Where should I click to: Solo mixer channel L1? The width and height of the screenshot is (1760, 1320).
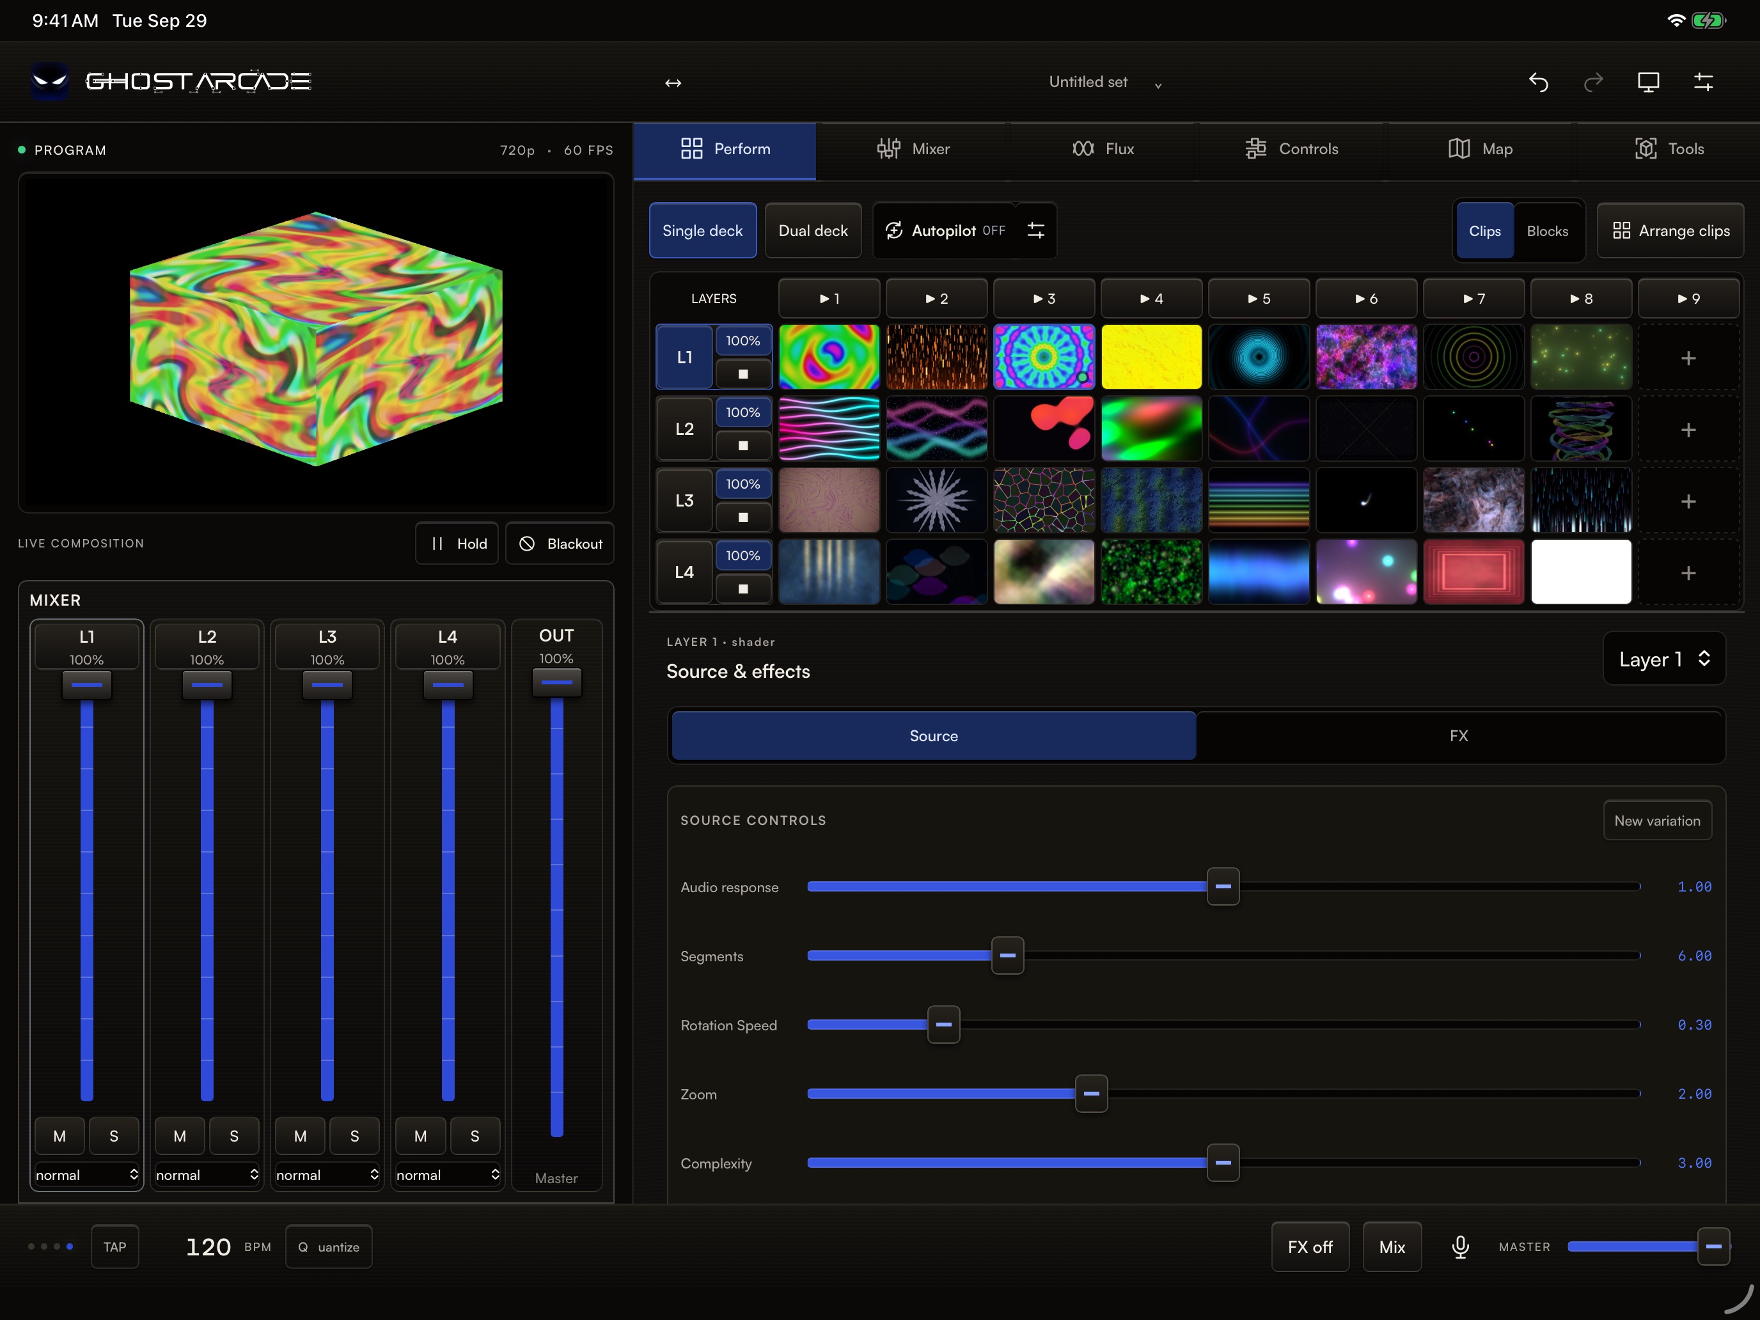(114, 1136)
